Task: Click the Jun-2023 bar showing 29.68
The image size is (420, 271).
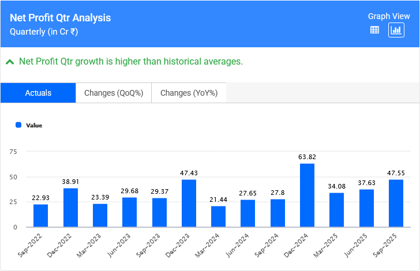Action: (129, 212)
